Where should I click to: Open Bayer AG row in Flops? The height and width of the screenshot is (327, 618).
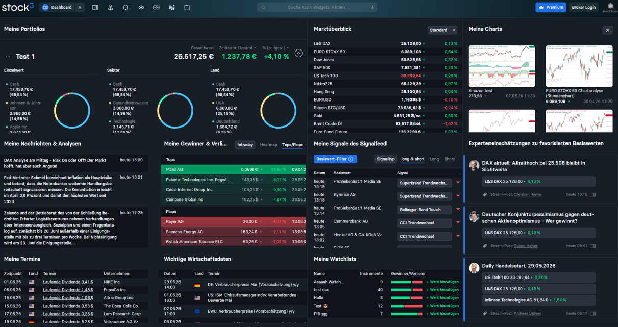pos(234,222)
